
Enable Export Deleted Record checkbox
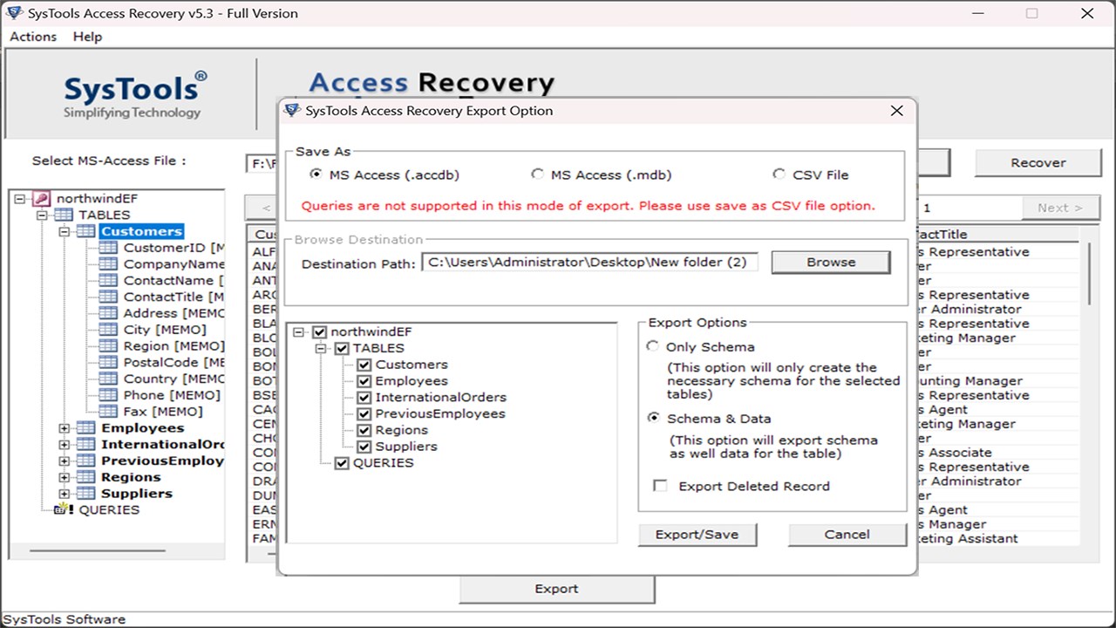pos(661,486)
